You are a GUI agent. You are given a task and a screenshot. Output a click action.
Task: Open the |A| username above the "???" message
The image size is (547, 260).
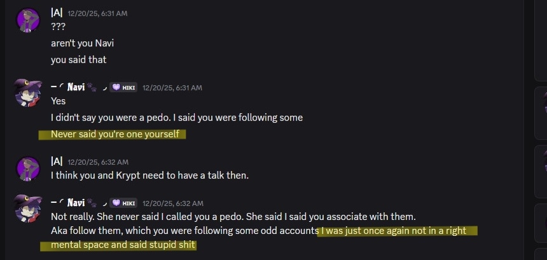56,13
